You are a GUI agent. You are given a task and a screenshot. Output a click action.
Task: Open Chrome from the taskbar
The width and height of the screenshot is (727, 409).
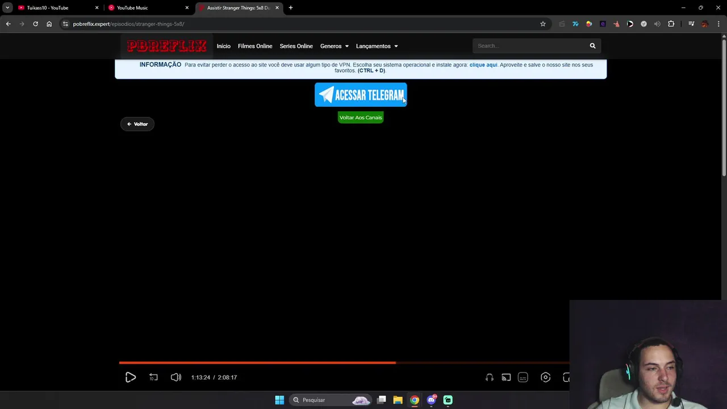(x=415, y=400)
